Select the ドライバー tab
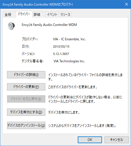Image resolution: width=131 pixels, height=146 pixels. point(24,14)
